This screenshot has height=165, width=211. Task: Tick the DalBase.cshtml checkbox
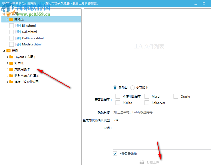point(11,38)
